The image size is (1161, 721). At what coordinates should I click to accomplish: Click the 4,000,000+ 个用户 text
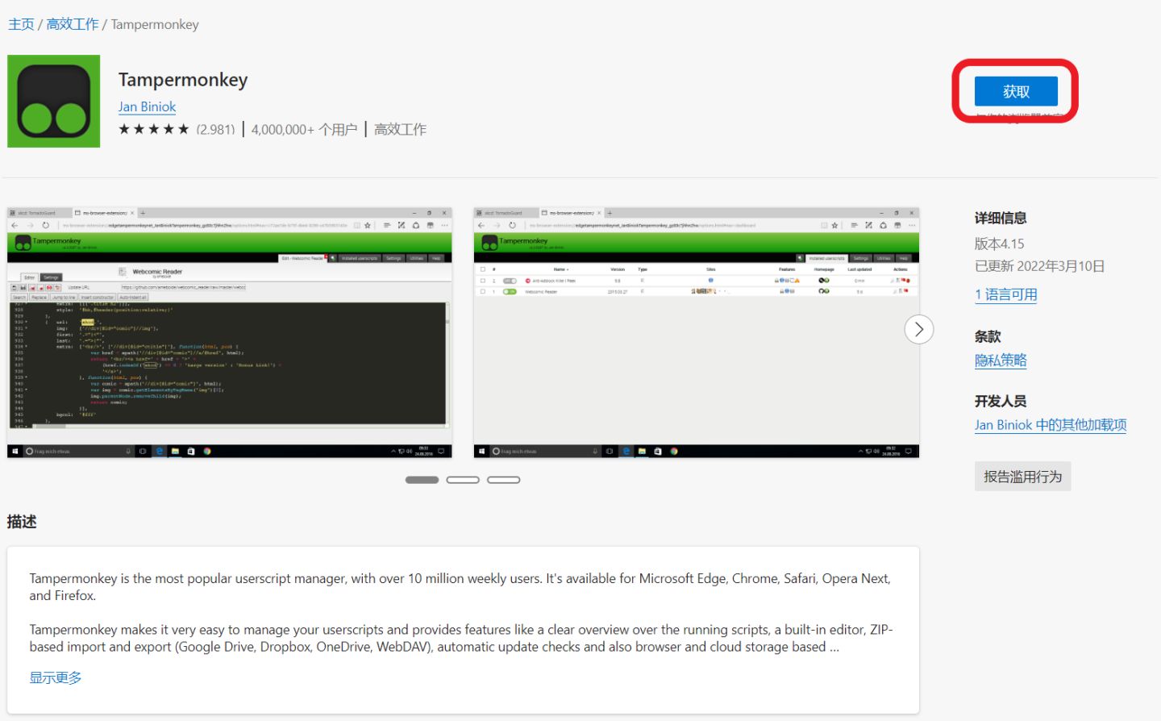[x=304, y=129]
